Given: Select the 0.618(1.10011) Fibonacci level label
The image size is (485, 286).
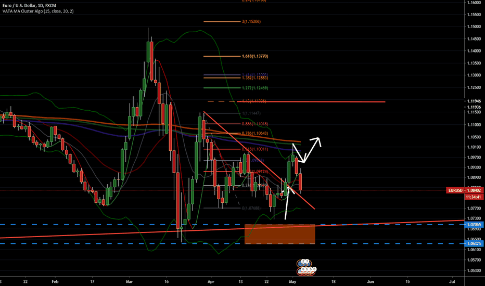Looking at the screenshot, I should [255, 149].
